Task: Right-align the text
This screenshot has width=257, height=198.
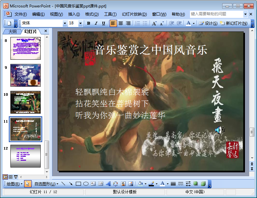Action: pyautogui.click(x=128, y=23)
